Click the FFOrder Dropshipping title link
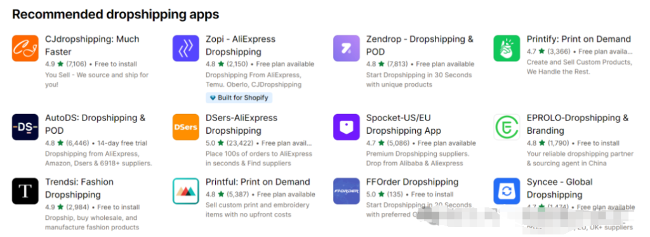Viewport: 650px width, 237px height. [x=412, y=182]
